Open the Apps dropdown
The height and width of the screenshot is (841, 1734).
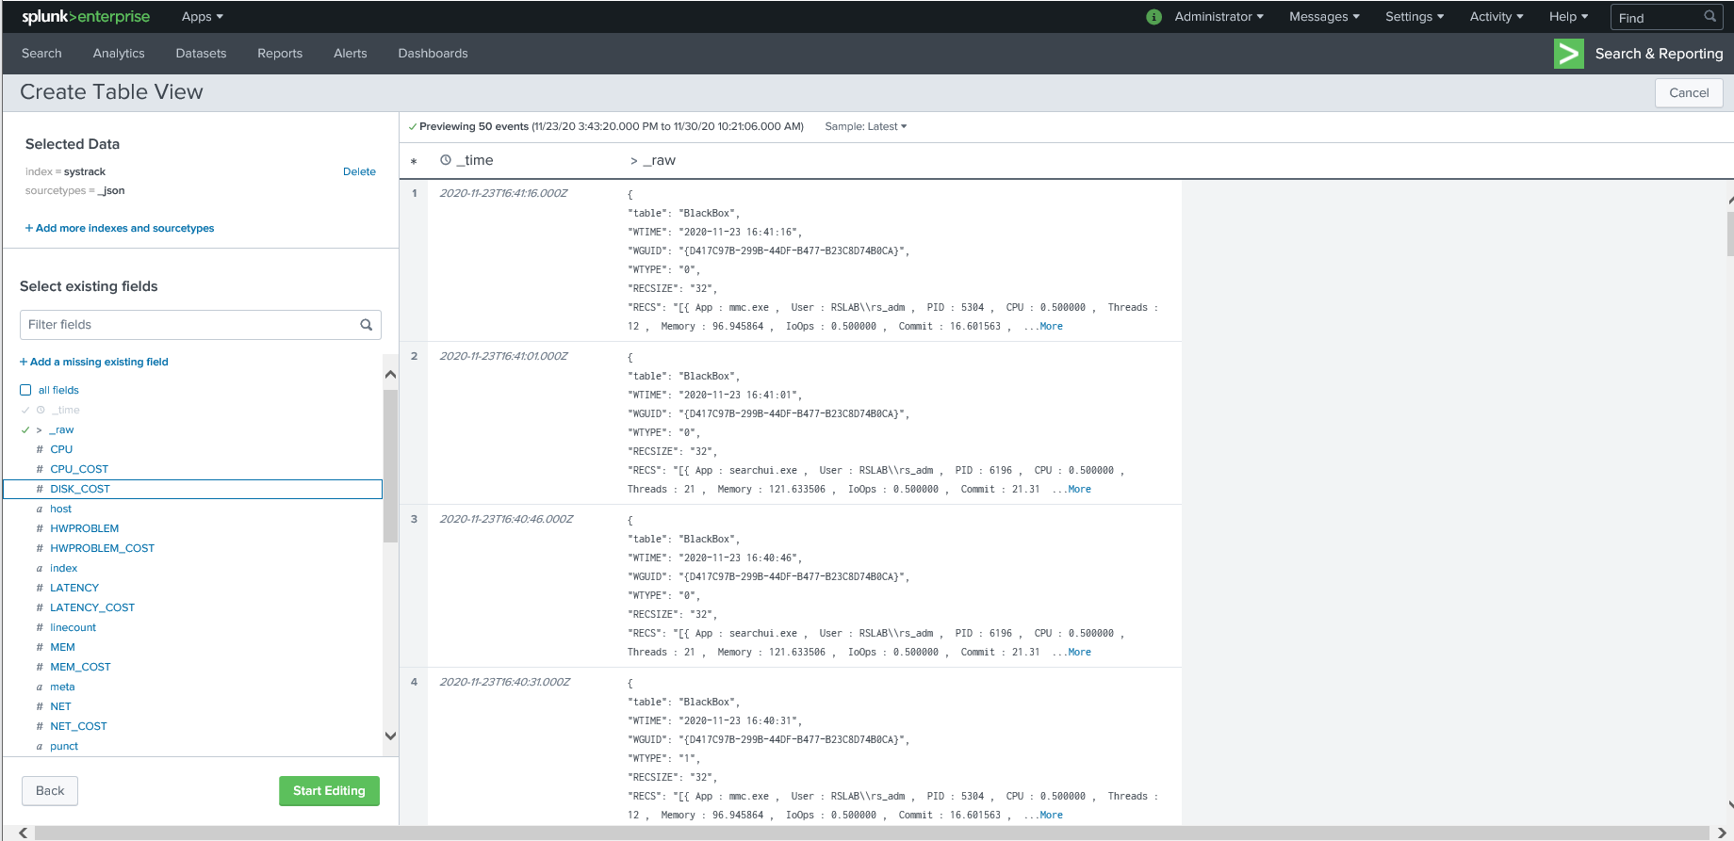[x=203, y=17]
